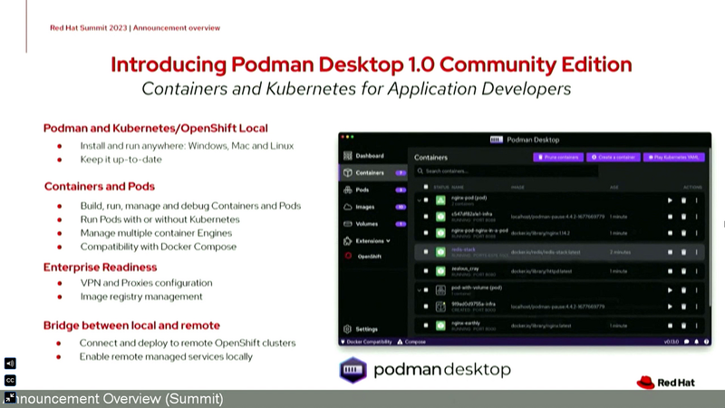Check the nginx-pod (pod) row checkbox
The height and width of the screenshot is (408, 725).
click(x=426, y=200)
